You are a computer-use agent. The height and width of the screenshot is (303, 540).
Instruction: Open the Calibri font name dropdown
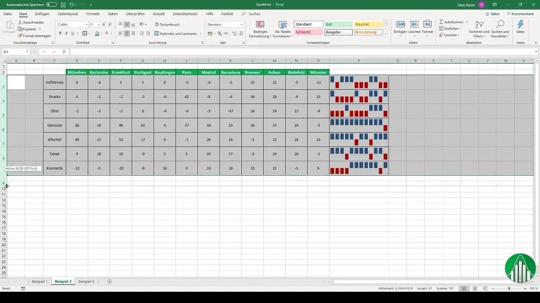86,24
